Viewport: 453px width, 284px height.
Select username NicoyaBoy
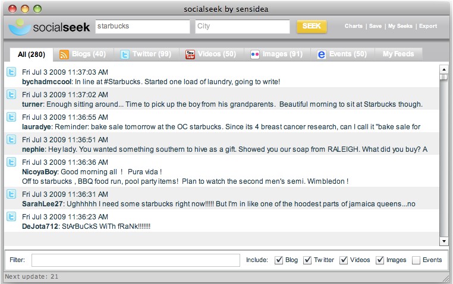pos(40,172)
